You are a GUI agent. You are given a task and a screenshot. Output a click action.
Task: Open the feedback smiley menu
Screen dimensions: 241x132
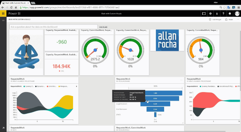coord(230,13)
